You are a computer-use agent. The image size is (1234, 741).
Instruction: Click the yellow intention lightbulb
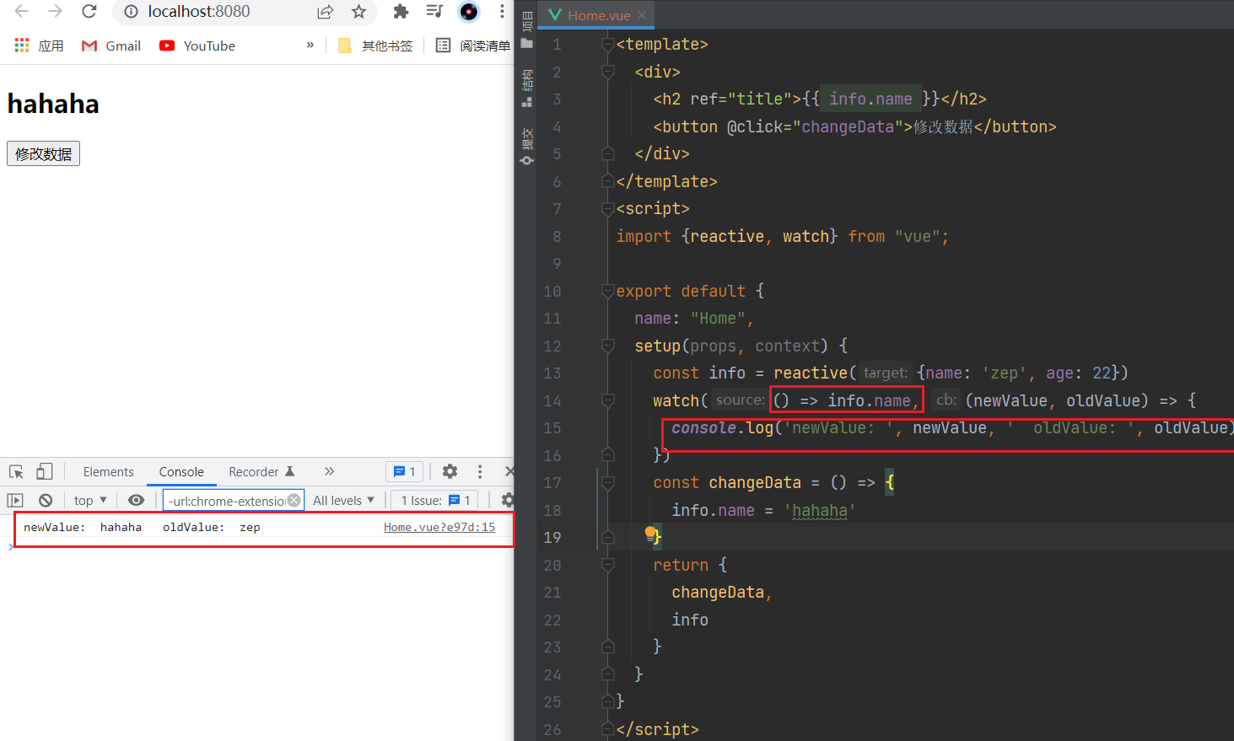tap(650, 533)
